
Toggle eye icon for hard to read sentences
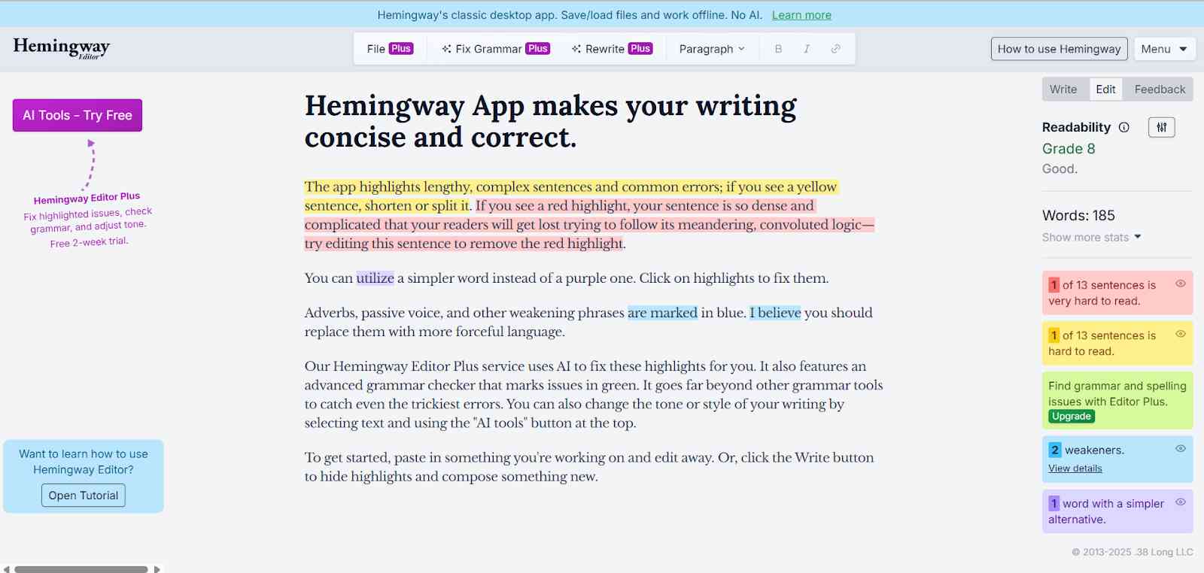1181,334
